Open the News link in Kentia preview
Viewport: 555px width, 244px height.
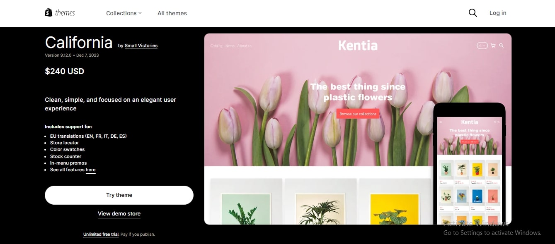(230, 46)
